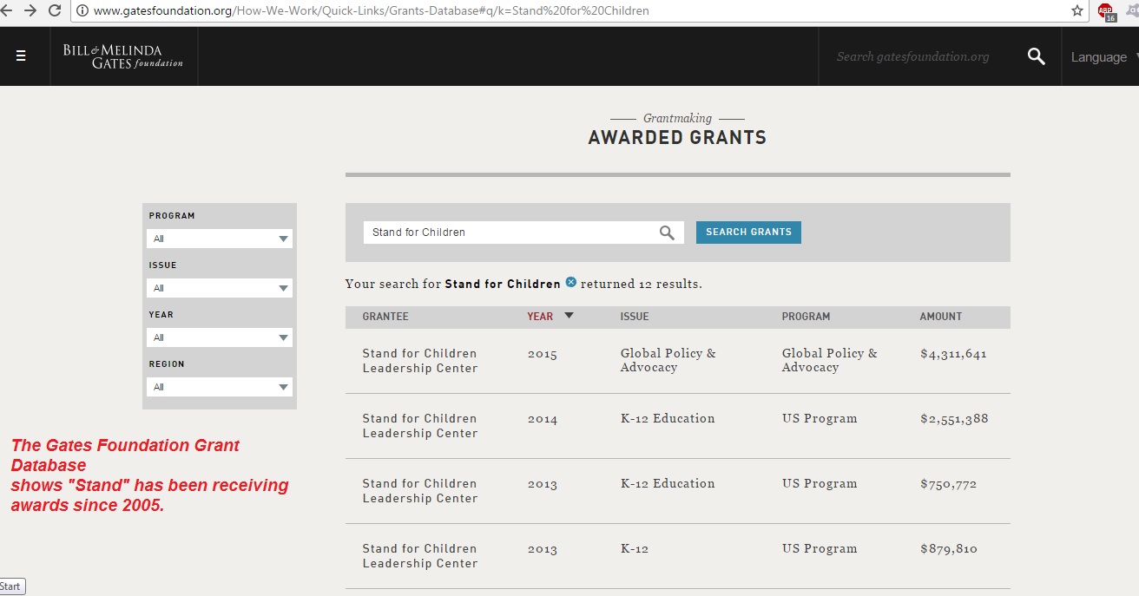Clear the Stand for Children search term
This screenshot has width=1139, height=596.
coord(570,282)
